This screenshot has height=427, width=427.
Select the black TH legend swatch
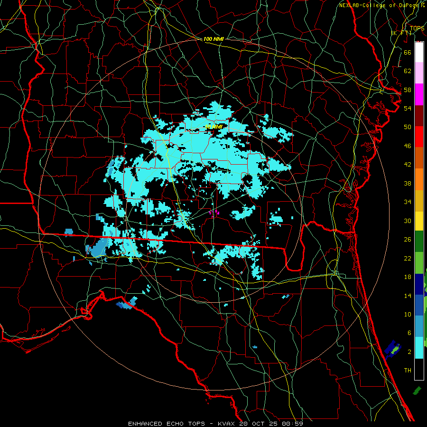(x=419, y=369)
